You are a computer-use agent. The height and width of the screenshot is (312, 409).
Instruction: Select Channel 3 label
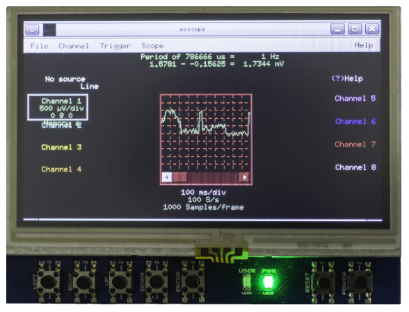point(61,147)
